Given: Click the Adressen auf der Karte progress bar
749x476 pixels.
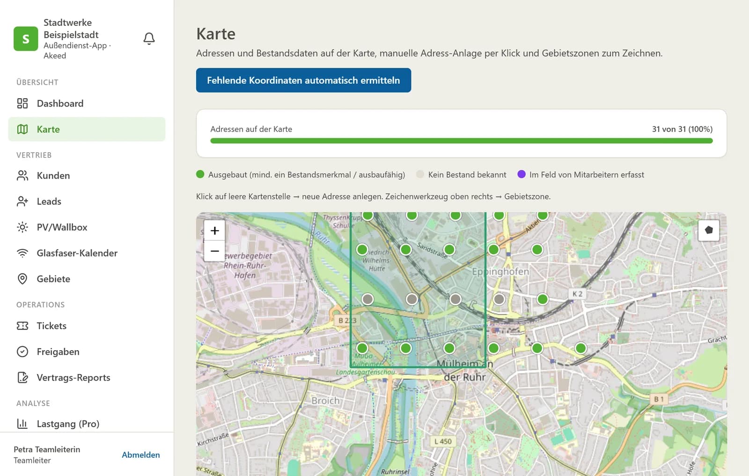Looking at the screenshot, I should (x=462, y=141).
